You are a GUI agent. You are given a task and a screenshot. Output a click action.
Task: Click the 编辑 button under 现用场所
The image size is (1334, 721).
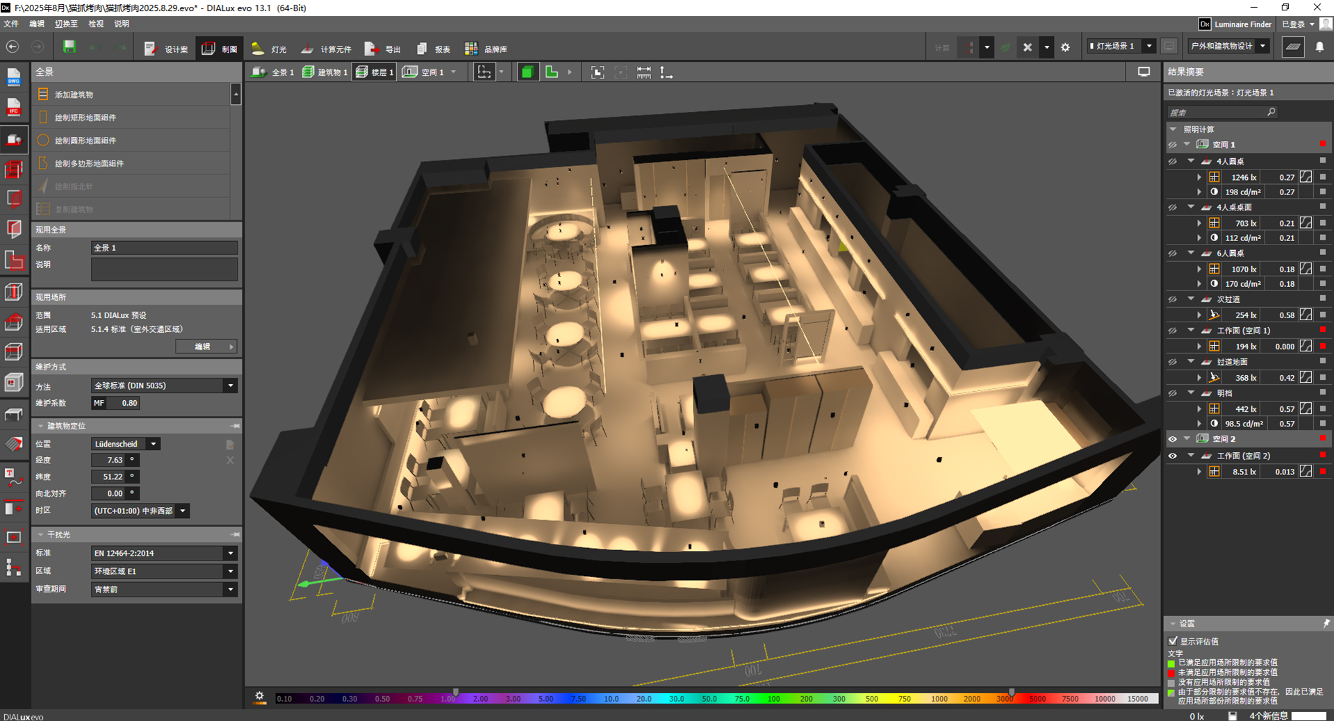206,346
